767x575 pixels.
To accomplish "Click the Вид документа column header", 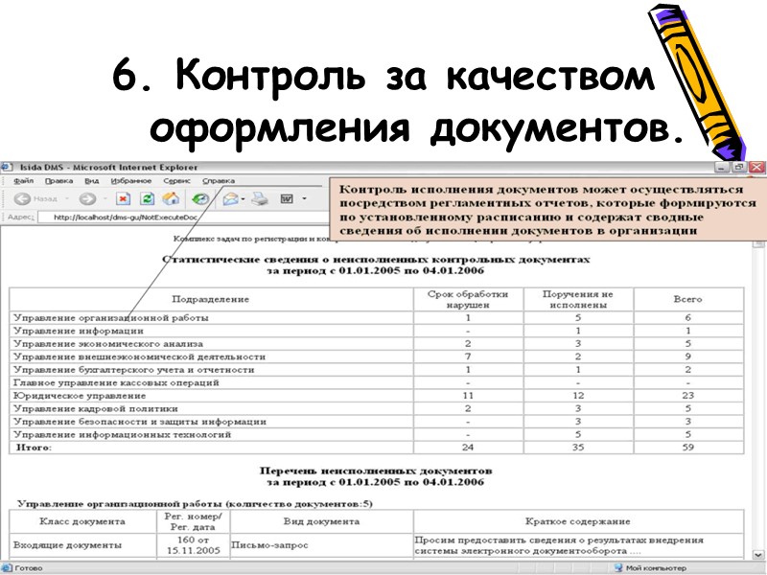I will coord(321,521).
